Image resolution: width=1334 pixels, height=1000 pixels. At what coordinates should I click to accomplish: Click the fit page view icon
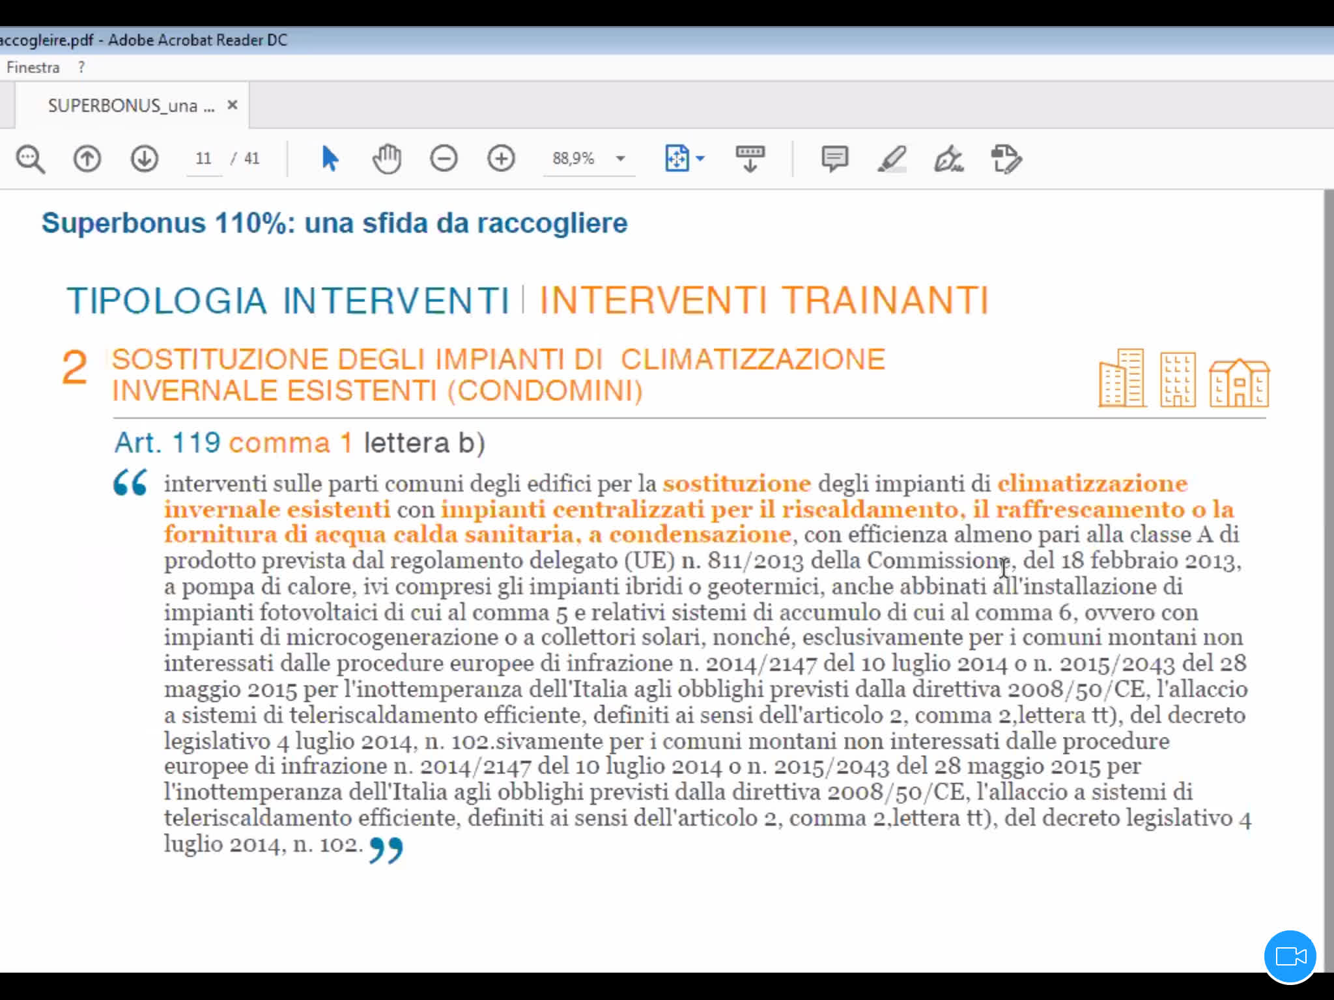(x=677, y=158)
